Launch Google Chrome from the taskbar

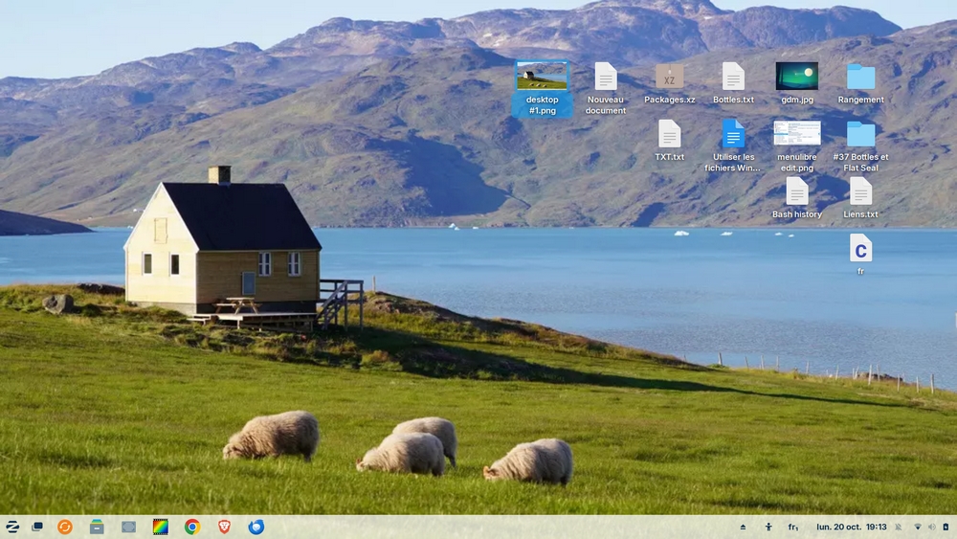click(192, 527)
